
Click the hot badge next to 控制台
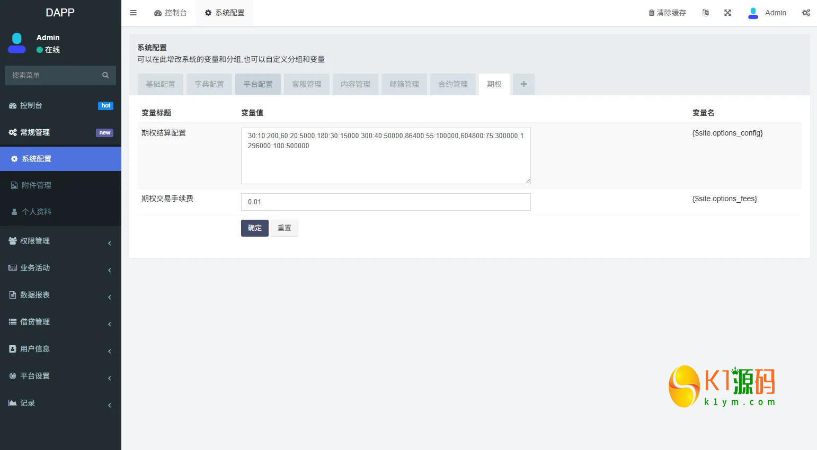click(x=106, y=106)
